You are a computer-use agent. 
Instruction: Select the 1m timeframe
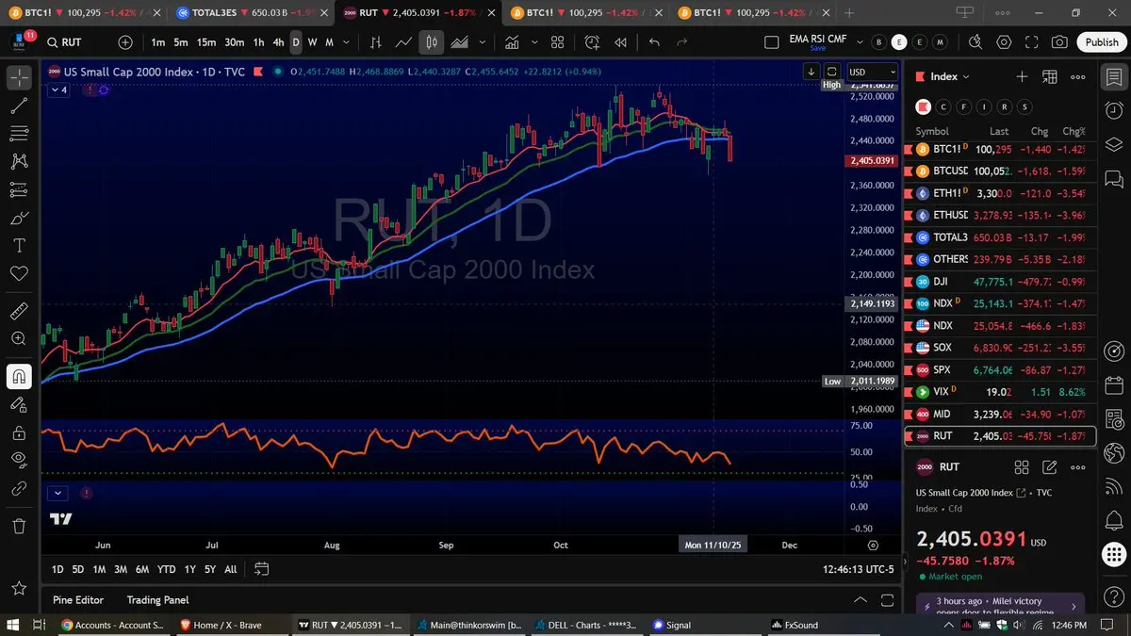tap(157, 42)
